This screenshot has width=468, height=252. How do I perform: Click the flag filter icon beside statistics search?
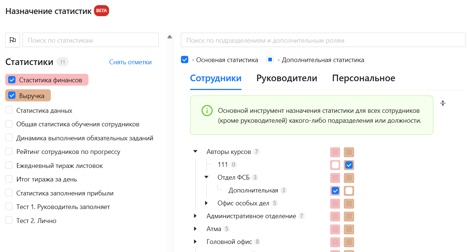13,40
